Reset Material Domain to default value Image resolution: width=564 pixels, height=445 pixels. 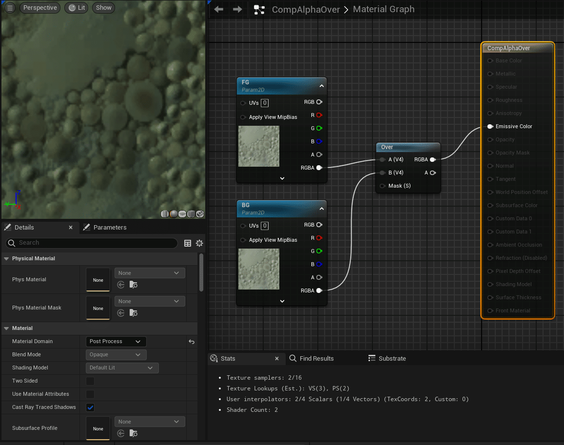(192, 342)
